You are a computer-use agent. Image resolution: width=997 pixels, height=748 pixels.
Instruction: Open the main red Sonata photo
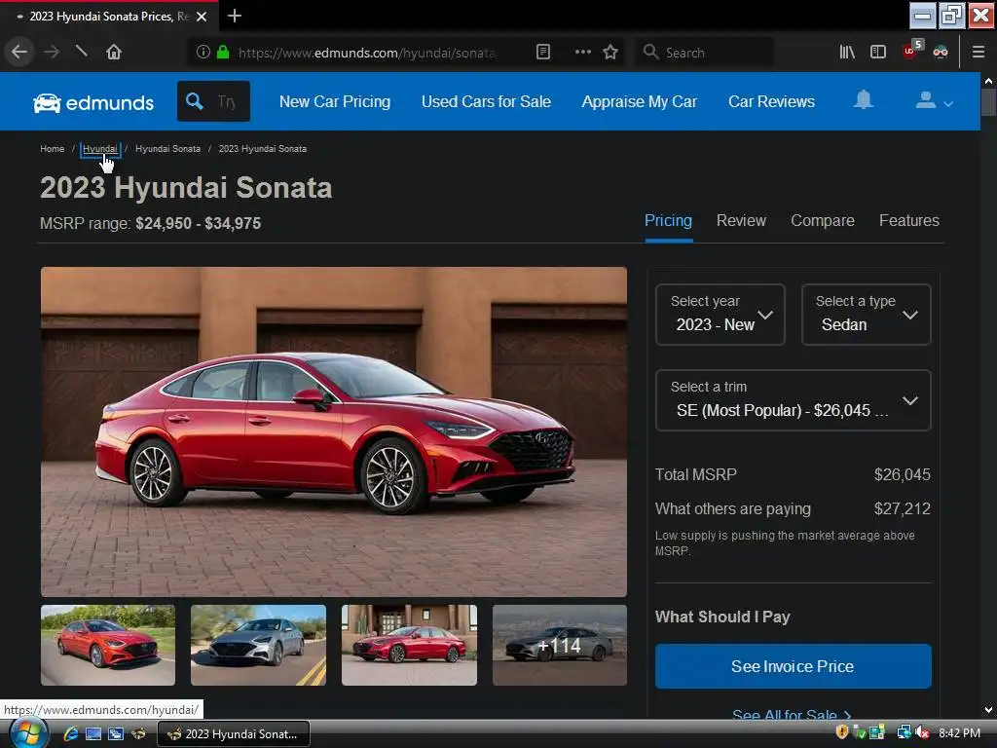(x=334, y=431)
